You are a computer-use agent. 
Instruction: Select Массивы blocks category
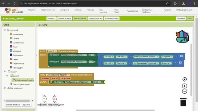(16, 51)
